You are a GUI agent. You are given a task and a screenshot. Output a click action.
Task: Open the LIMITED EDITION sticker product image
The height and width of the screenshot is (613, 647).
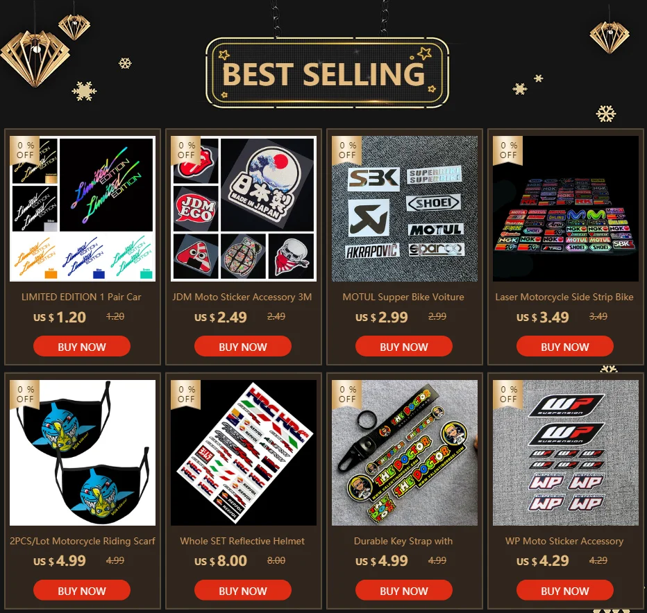(83, 209)
